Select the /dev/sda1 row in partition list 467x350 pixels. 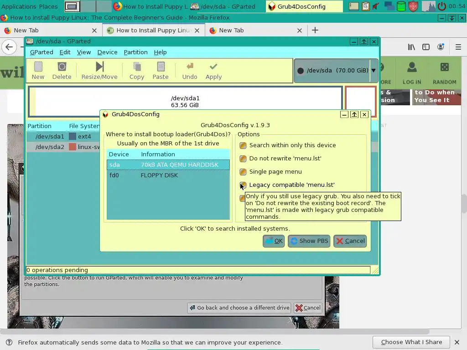63,137
